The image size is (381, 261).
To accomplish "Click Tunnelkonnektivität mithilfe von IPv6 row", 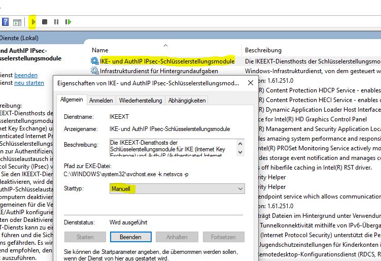I will tap(320, 225).
